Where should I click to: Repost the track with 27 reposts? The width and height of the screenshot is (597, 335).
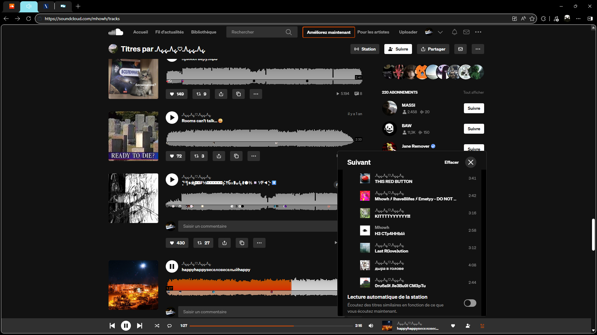click(x=203, y=243)
